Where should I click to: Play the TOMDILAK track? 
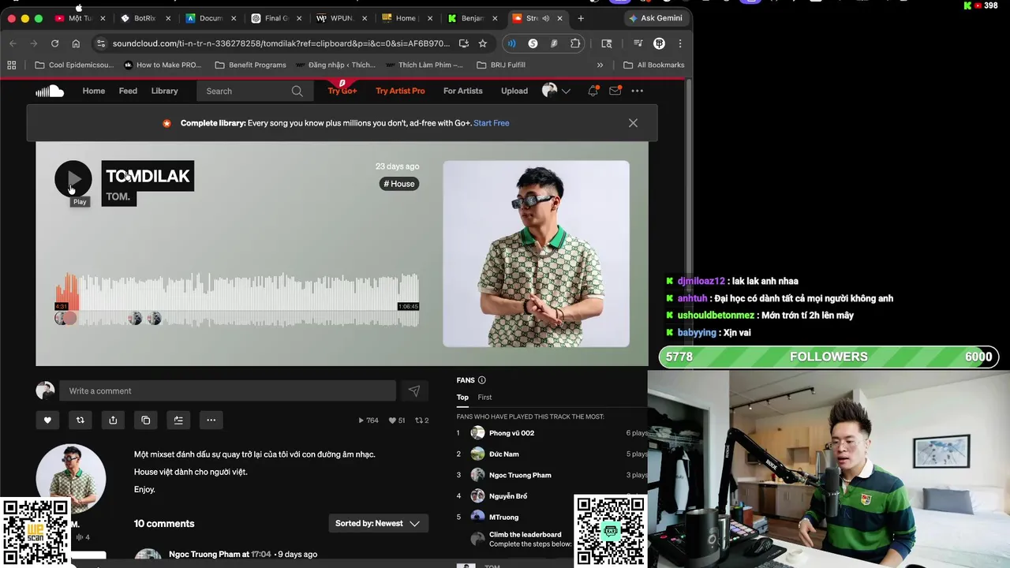point(73,179)
